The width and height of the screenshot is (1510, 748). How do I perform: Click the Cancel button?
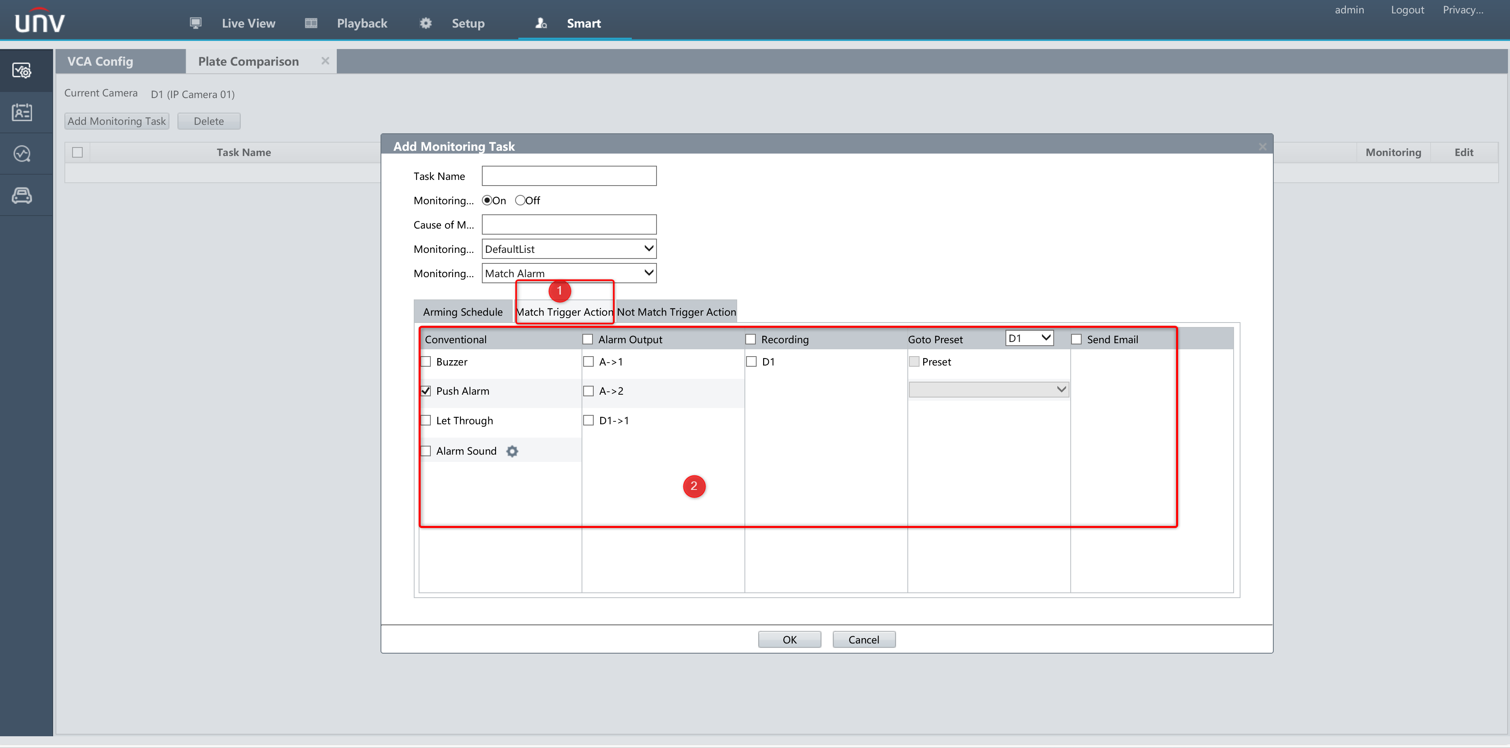pyautogui.click(x=864, y=639)
